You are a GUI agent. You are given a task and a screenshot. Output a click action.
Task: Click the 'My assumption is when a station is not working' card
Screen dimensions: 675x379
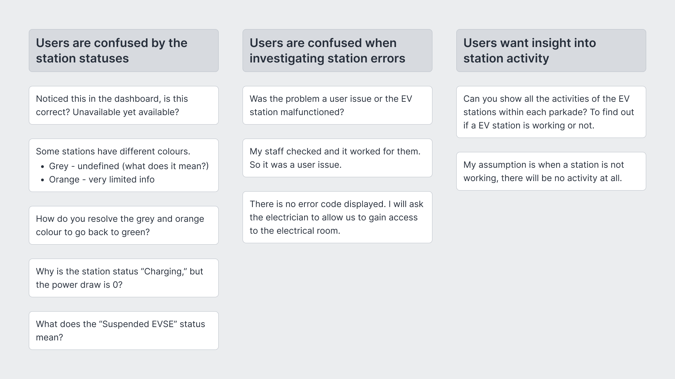pos(551,171)
